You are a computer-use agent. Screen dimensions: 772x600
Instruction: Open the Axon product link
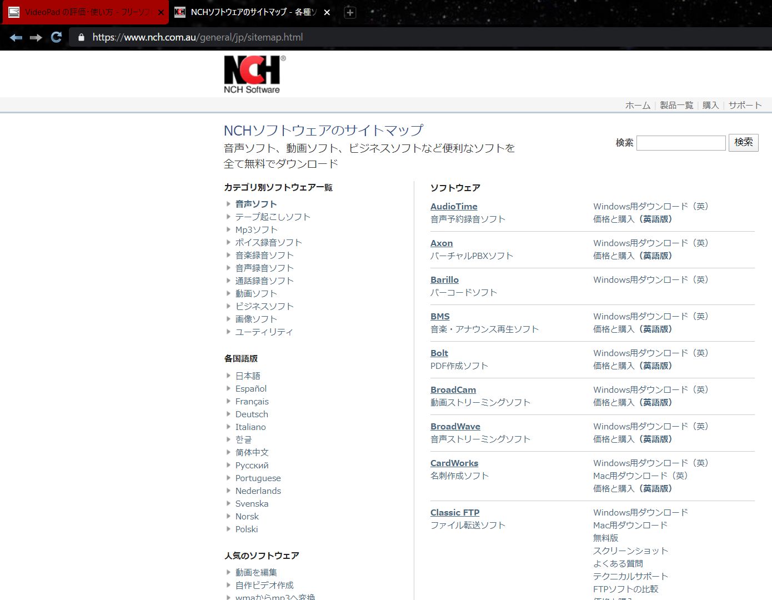pyautogui.click(x=442, y=243)
